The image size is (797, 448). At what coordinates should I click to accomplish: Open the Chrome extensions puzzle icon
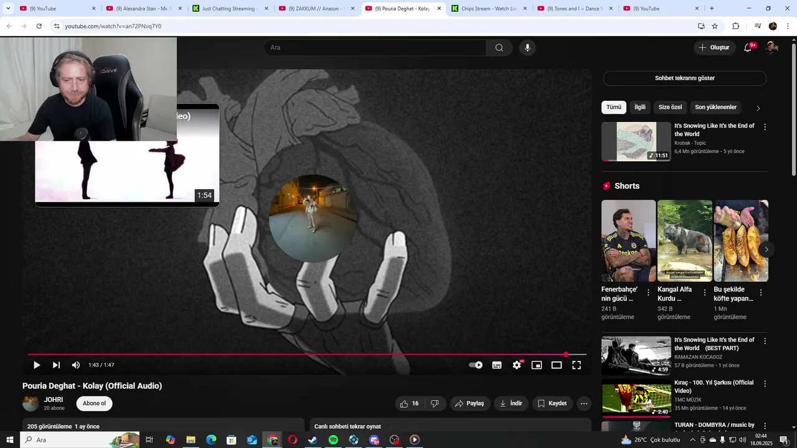click(735, 26)
